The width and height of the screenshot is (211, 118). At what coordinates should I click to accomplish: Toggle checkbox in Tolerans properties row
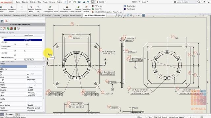35,85
